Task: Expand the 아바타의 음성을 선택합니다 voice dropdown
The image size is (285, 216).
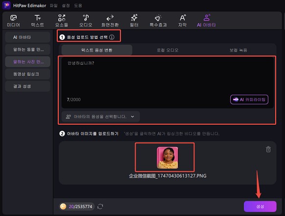Action: point(101,116)
